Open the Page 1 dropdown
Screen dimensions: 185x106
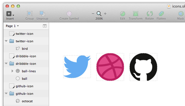[12, 26]
